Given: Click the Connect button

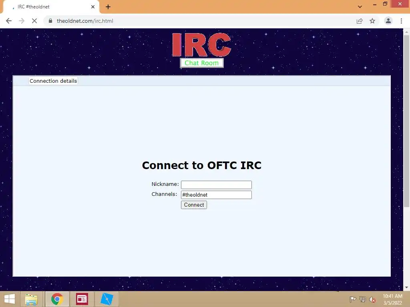Looking at the screenshot, I should pyautogui.click(x=194, y=205).
